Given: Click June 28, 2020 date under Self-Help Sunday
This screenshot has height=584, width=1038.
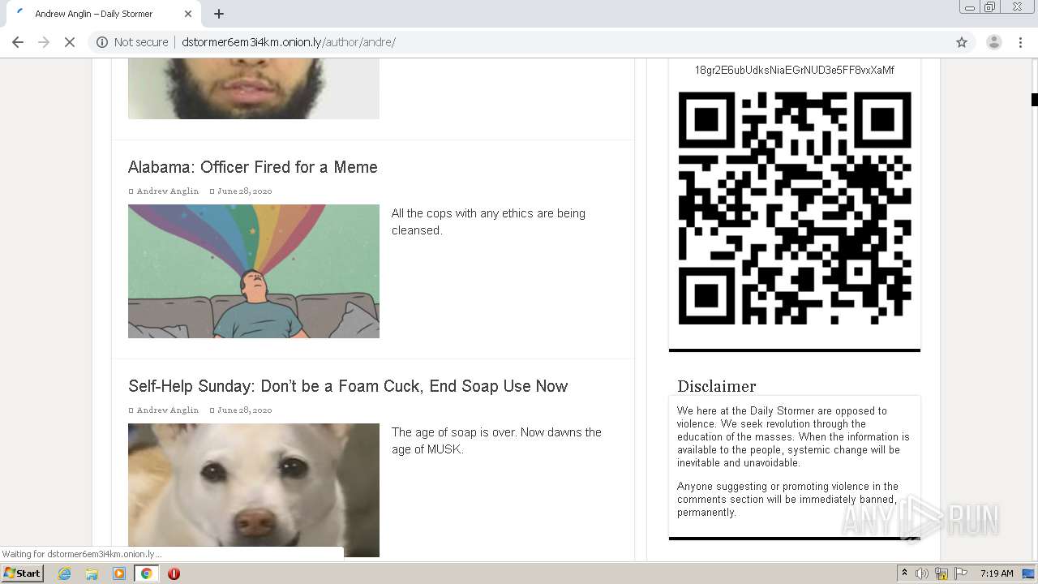Looking at the screenshot, I should [x=244, y=410].
